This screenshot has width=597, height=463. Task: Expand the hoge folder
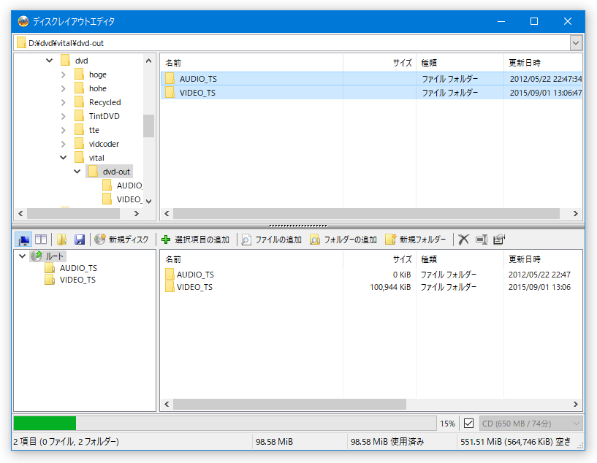pos(63,74)
